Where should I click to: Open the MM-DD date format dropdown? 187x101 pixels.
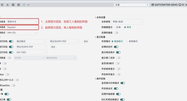point(22,33)
